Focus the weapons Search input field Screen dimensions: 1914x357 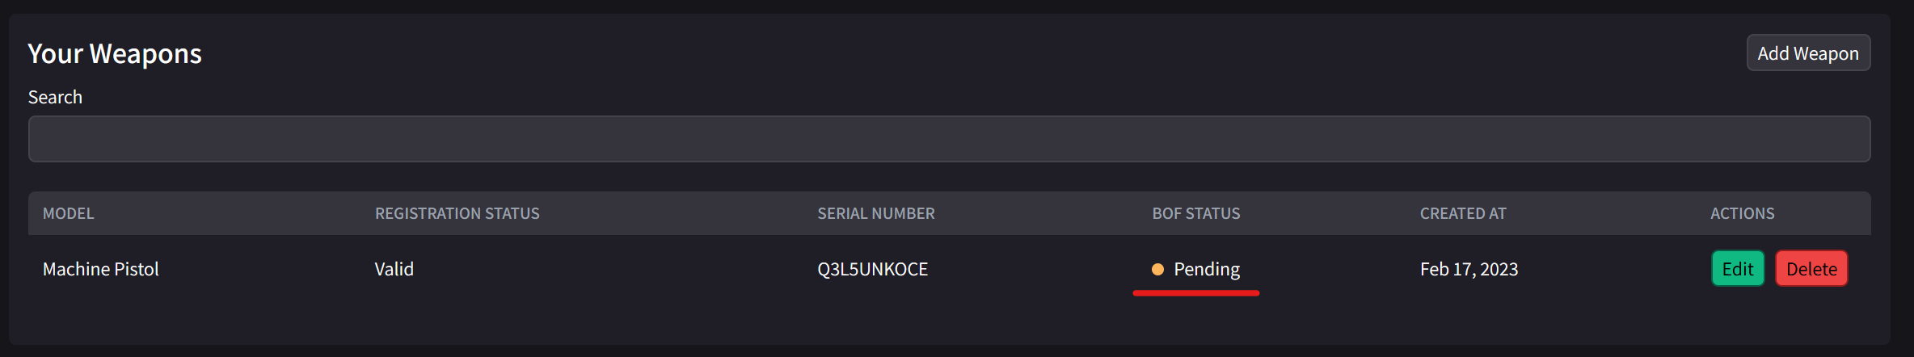pos(949,139)
